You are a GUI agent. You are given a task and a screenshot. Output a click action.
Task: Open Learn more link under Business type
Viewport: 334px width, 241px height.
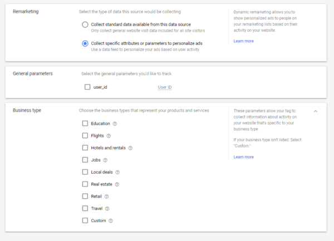pyautogui.click(x=243, y=157)
